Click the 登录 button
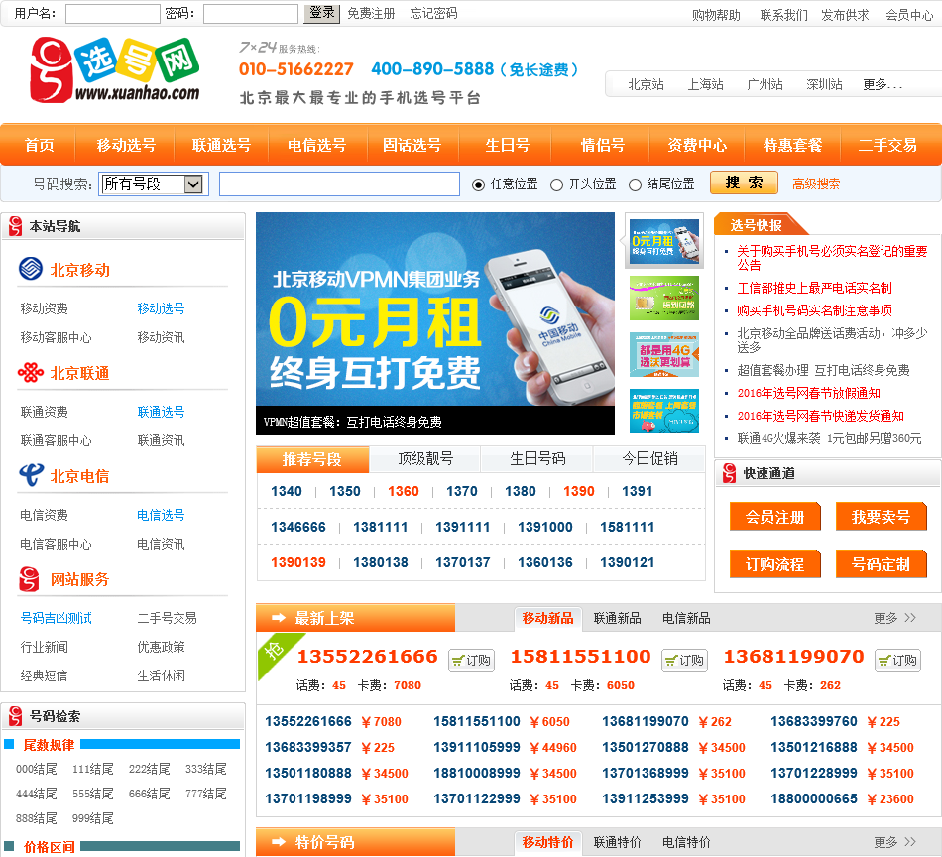 pyautogui.click(x=321, y=13)
